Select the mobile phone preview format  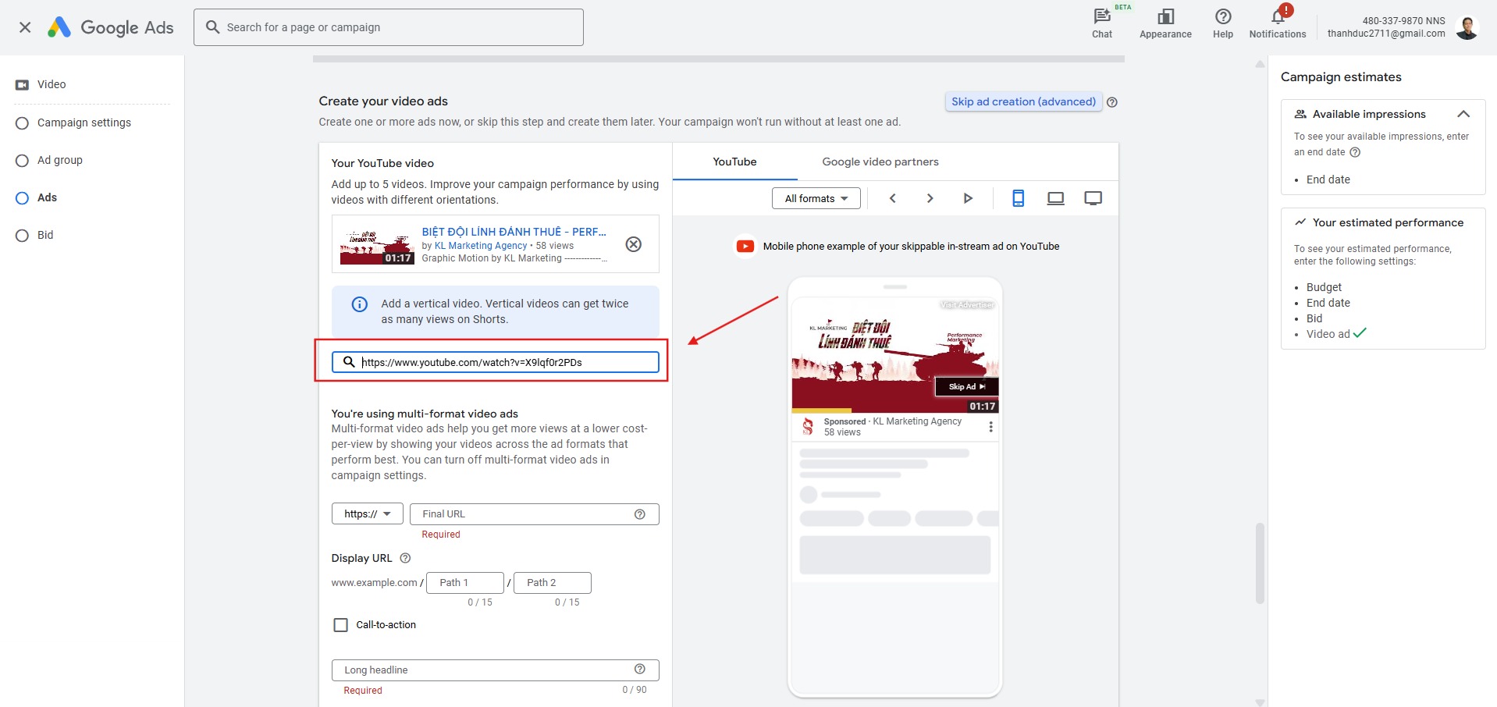1018,198
